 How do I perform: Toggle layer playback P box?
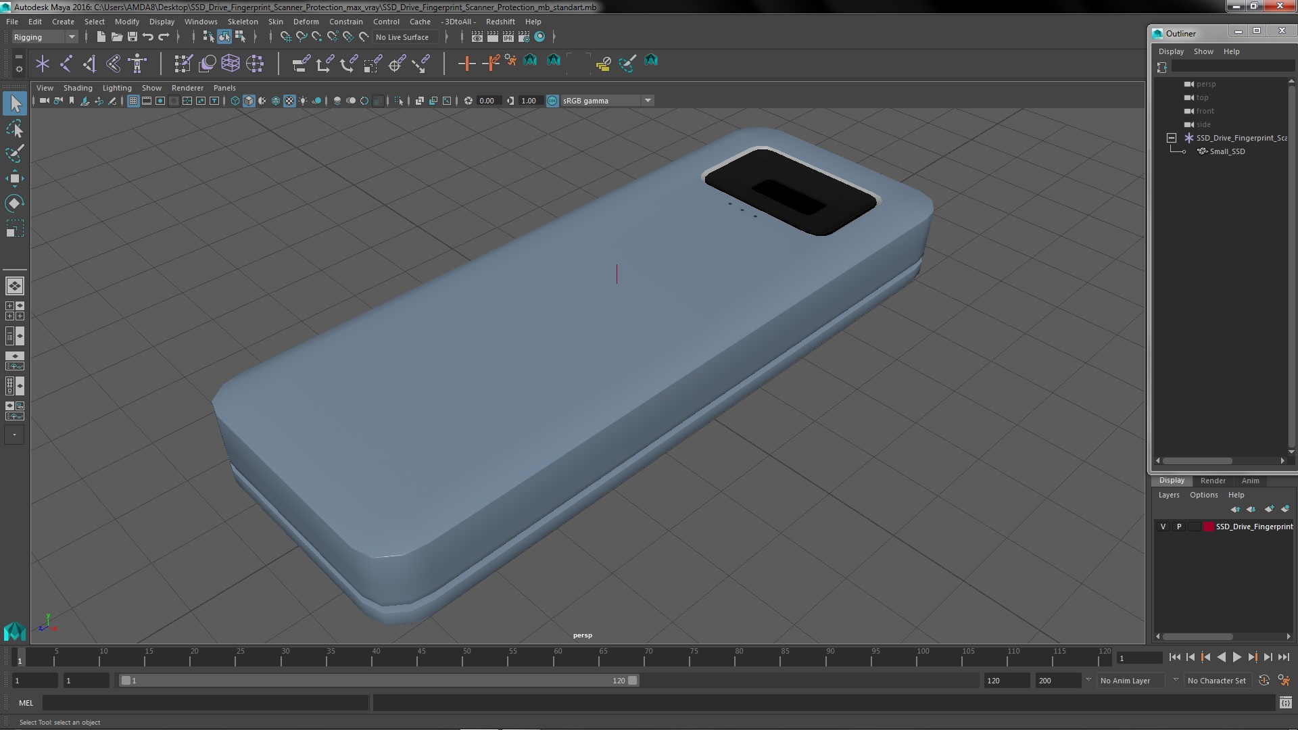click(1179, 527)
